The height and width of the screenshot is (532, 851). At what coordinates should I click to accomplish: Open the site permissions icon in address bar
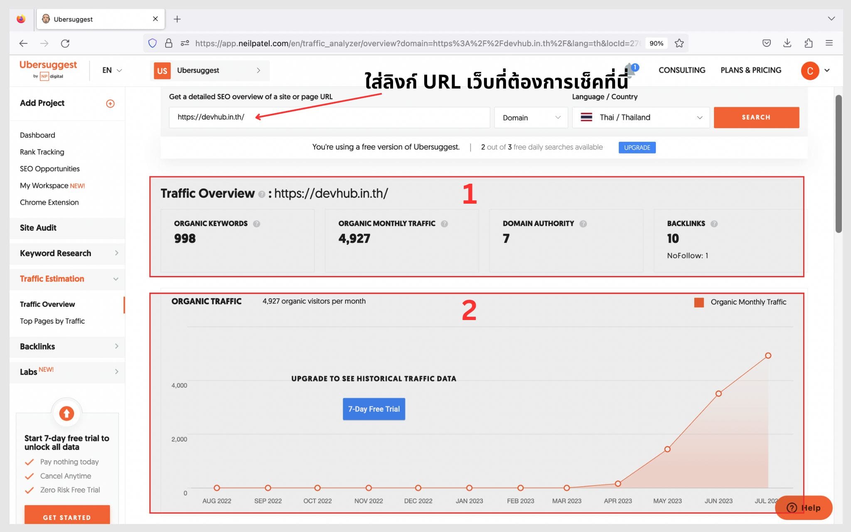coord(185,43)
